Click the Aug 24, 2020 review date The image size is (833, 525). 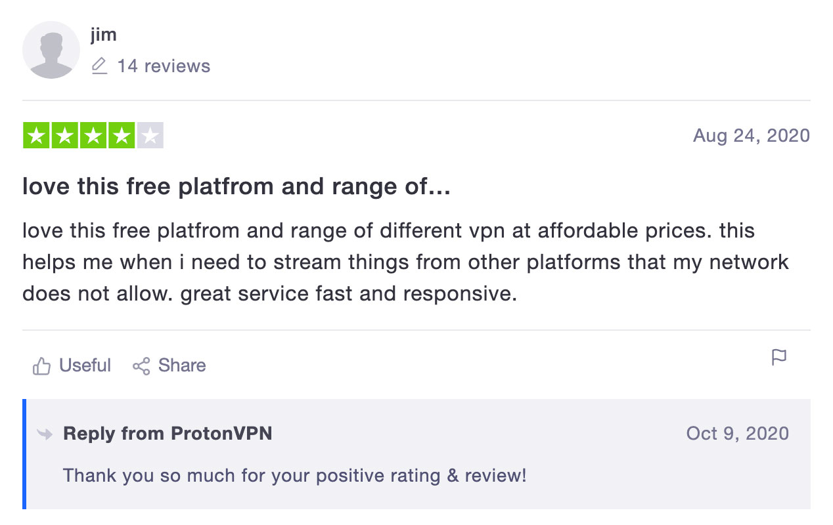pos(751,136)
